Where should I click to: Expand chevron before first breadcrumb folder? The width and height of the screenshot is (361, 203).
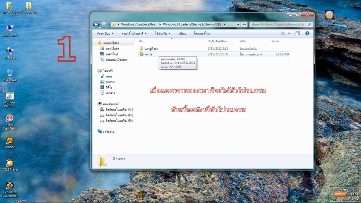click(x=118, y=24)
